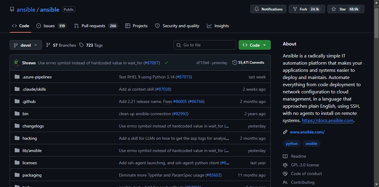
Task: Visit www.ansible.com/ website link
Action: pos(307,132)
